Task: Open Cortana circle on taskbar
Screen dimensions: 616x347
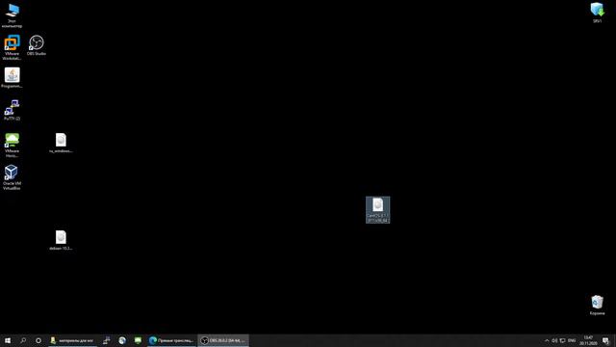Action: click(x=38, y=340)
